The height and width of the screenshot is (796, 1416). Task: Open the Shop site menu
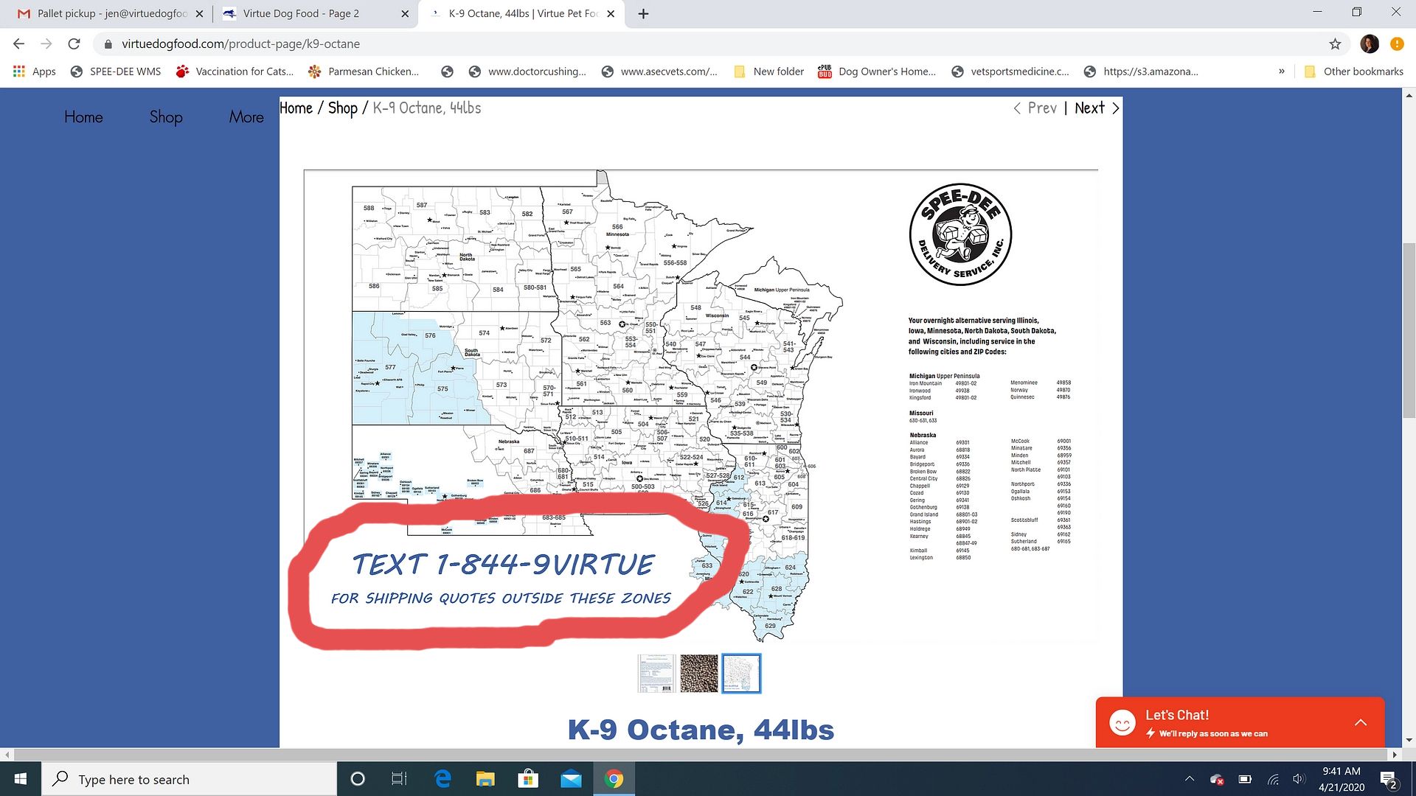tap(166, 117)
